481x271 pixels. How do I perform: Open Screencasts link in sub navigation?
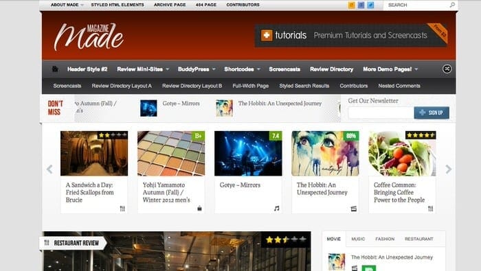pyautogui.click(x=67, y=86)
